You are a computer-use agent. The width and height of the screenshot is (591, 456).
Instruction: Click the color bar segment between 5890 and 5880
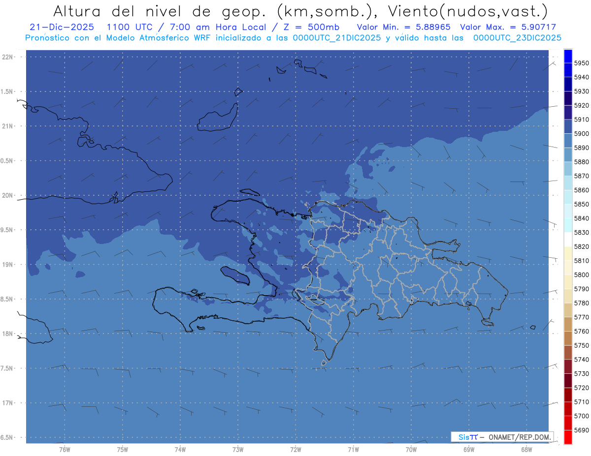coord(568,155)
